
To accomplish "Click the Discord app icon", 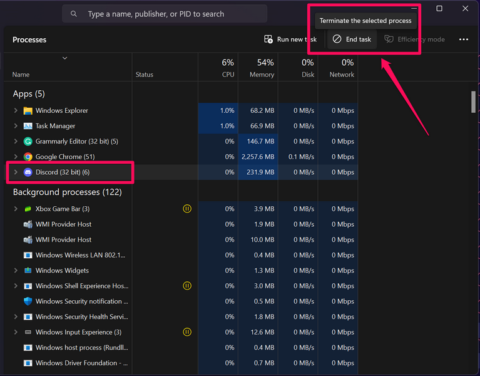I will point(28,172).
